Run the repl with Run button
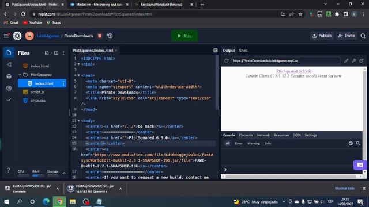The image size is (369, 207). (x=184, y=36)
